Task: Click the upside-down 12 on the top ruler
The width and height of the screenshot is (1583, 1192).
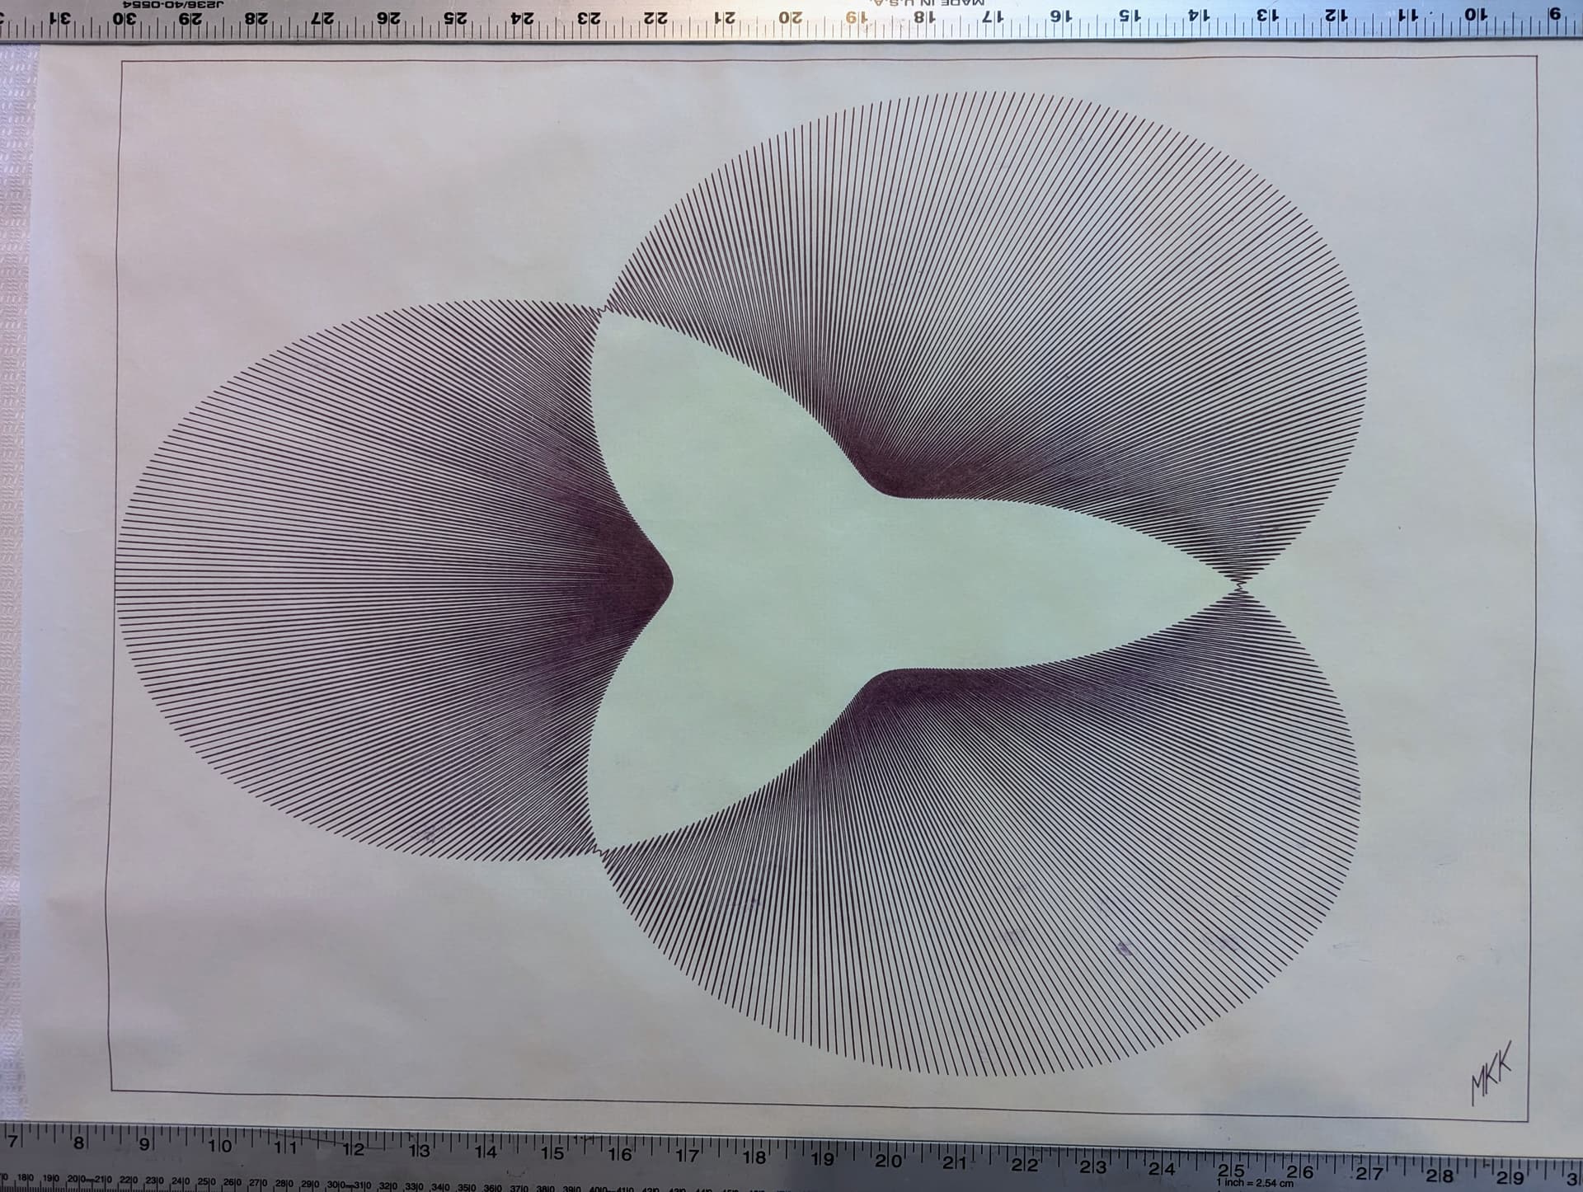Action: point(1336,15)
